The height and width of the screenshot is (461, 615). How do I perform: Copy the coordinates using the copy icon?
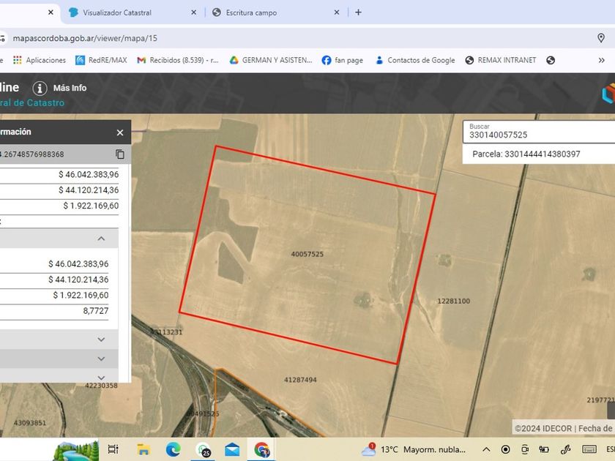tap(119, 154)
